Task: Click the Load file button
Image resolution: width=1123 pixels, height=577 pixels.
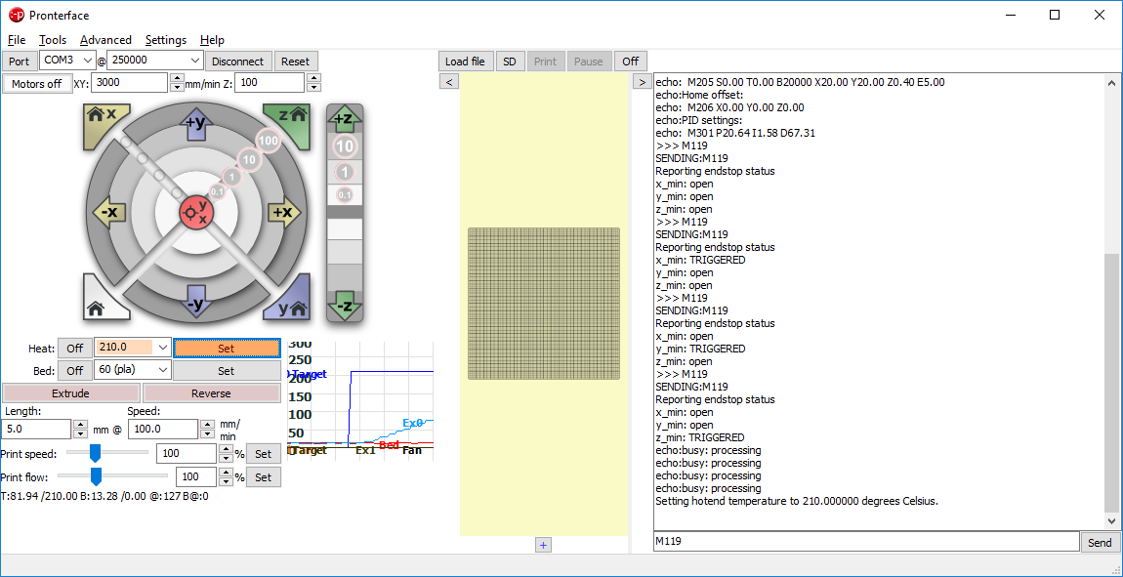Action: [465, 62]
